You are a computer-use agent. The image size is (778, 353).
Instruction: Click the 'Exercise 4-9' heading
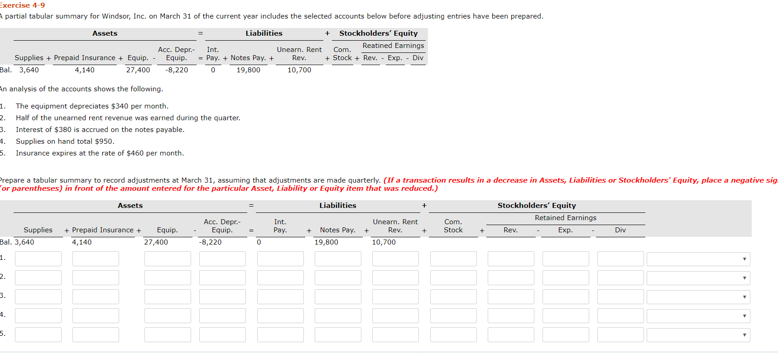coord(22,5)
